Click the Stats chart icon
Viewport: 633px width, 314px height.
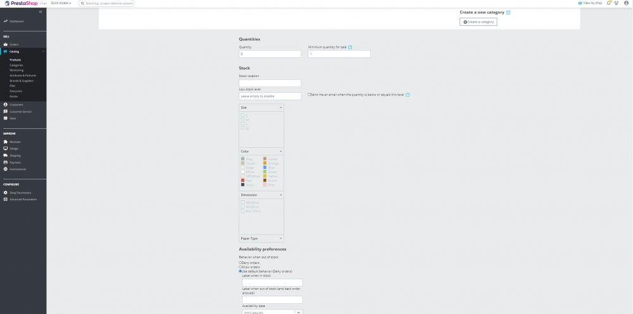(x=6, y=118)
